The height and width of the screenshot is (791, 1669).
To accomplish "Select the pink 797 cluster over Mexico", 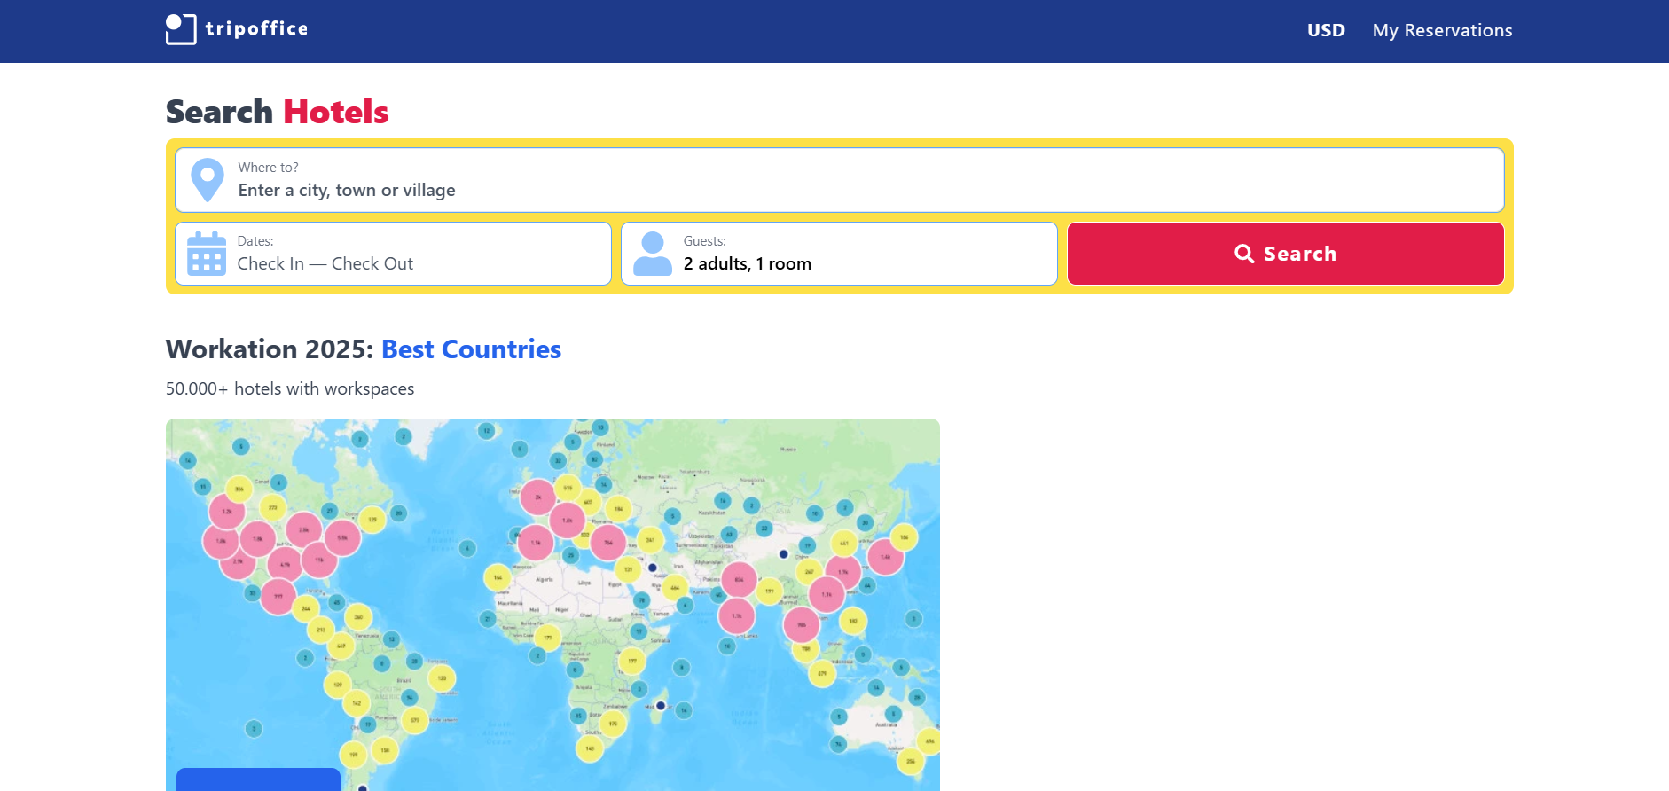I will [x=278, y=597].
